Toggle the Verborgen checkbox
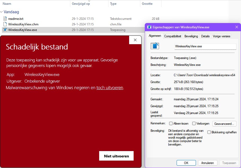 pos(194,124)
